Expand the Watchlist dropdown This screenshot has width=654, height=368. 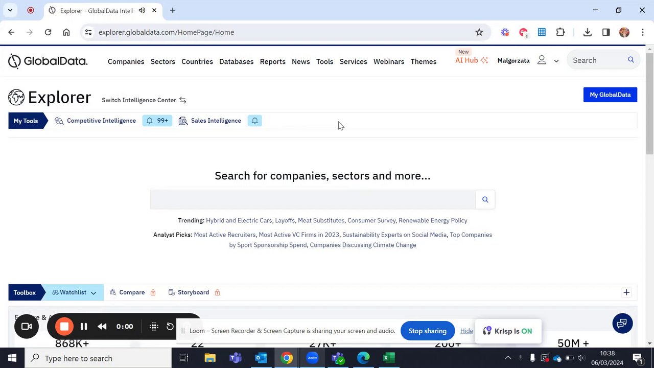(x=94, y=293)
